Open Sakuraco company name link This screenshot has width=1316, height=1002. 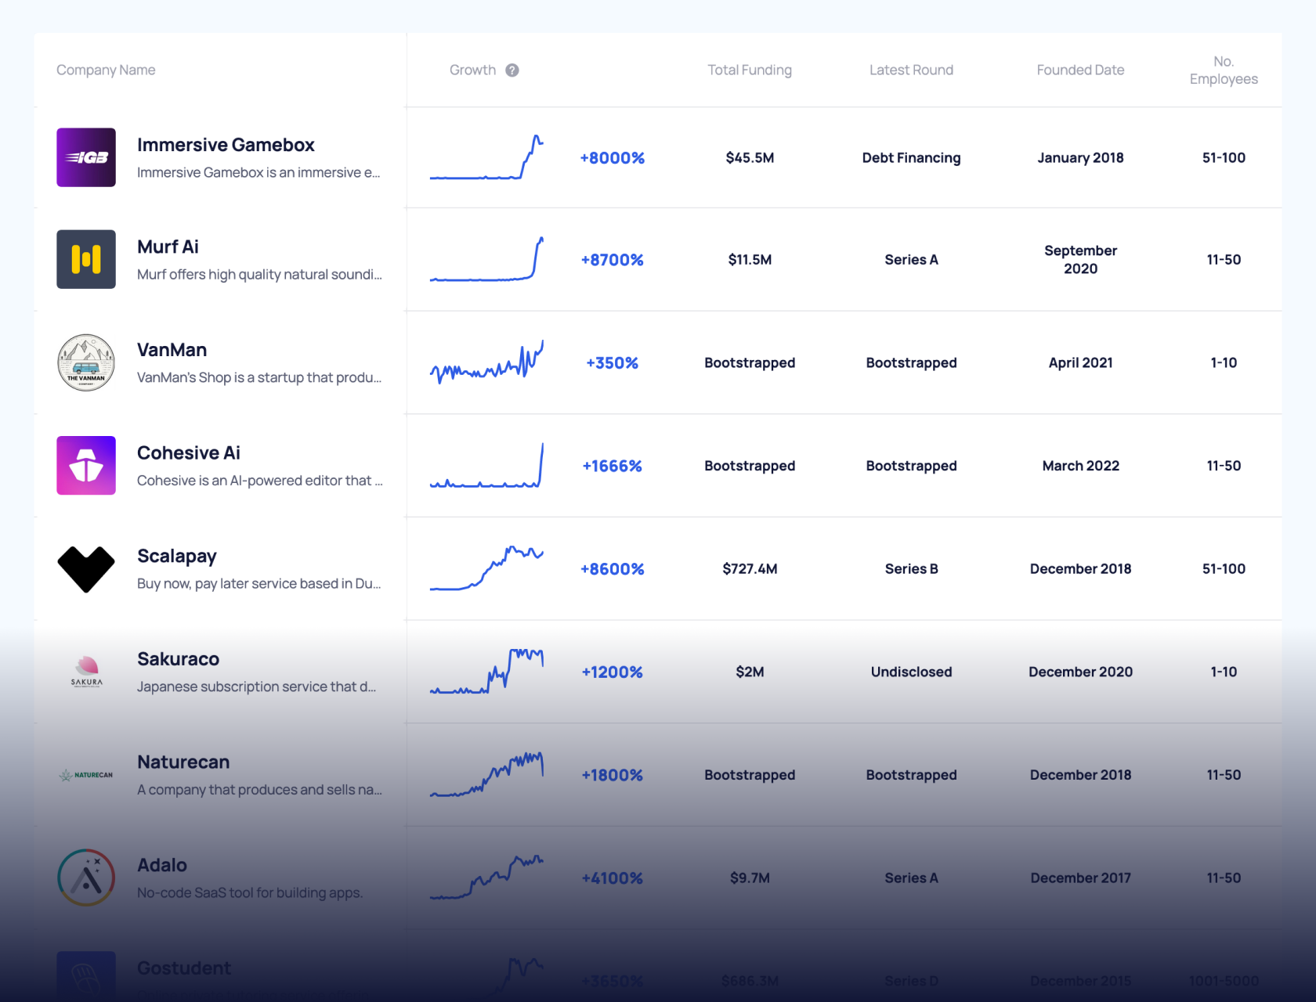(178, 659)
